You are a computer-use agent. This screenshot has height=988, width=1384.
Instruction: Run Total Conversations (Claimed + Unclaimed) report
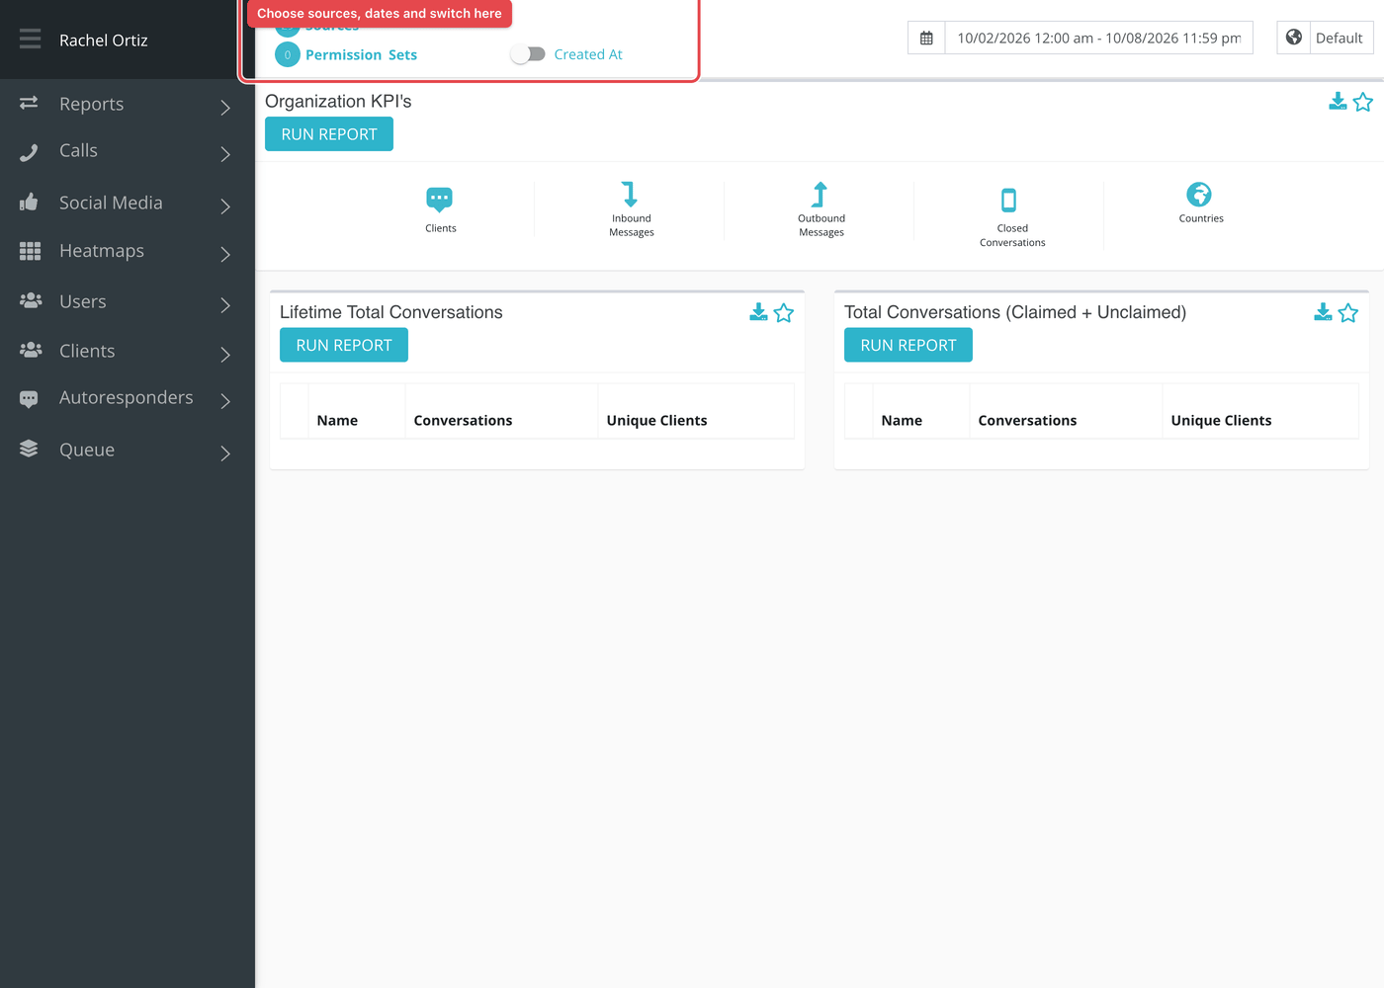point(908,345)
